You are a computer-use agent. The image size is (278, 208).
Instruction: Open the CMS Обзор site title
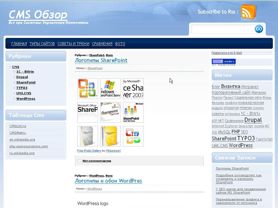[38, 14]
